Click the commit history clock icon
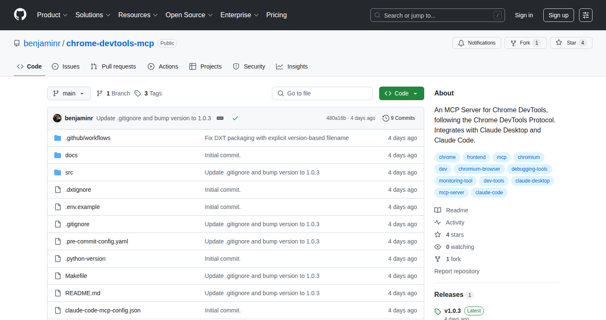This screenshot has width=606, height=320. pyautogui.click(x=385, y=118)
